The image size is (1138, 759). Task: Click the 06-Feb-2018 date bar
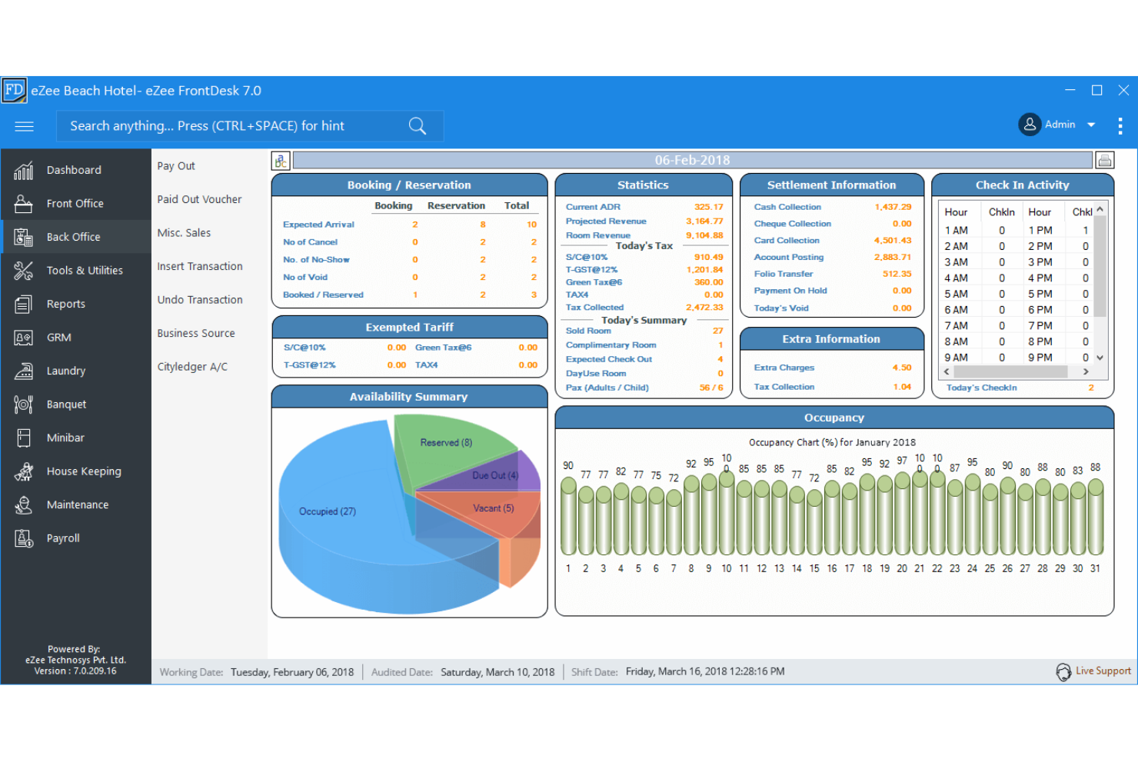coord(692,160)
